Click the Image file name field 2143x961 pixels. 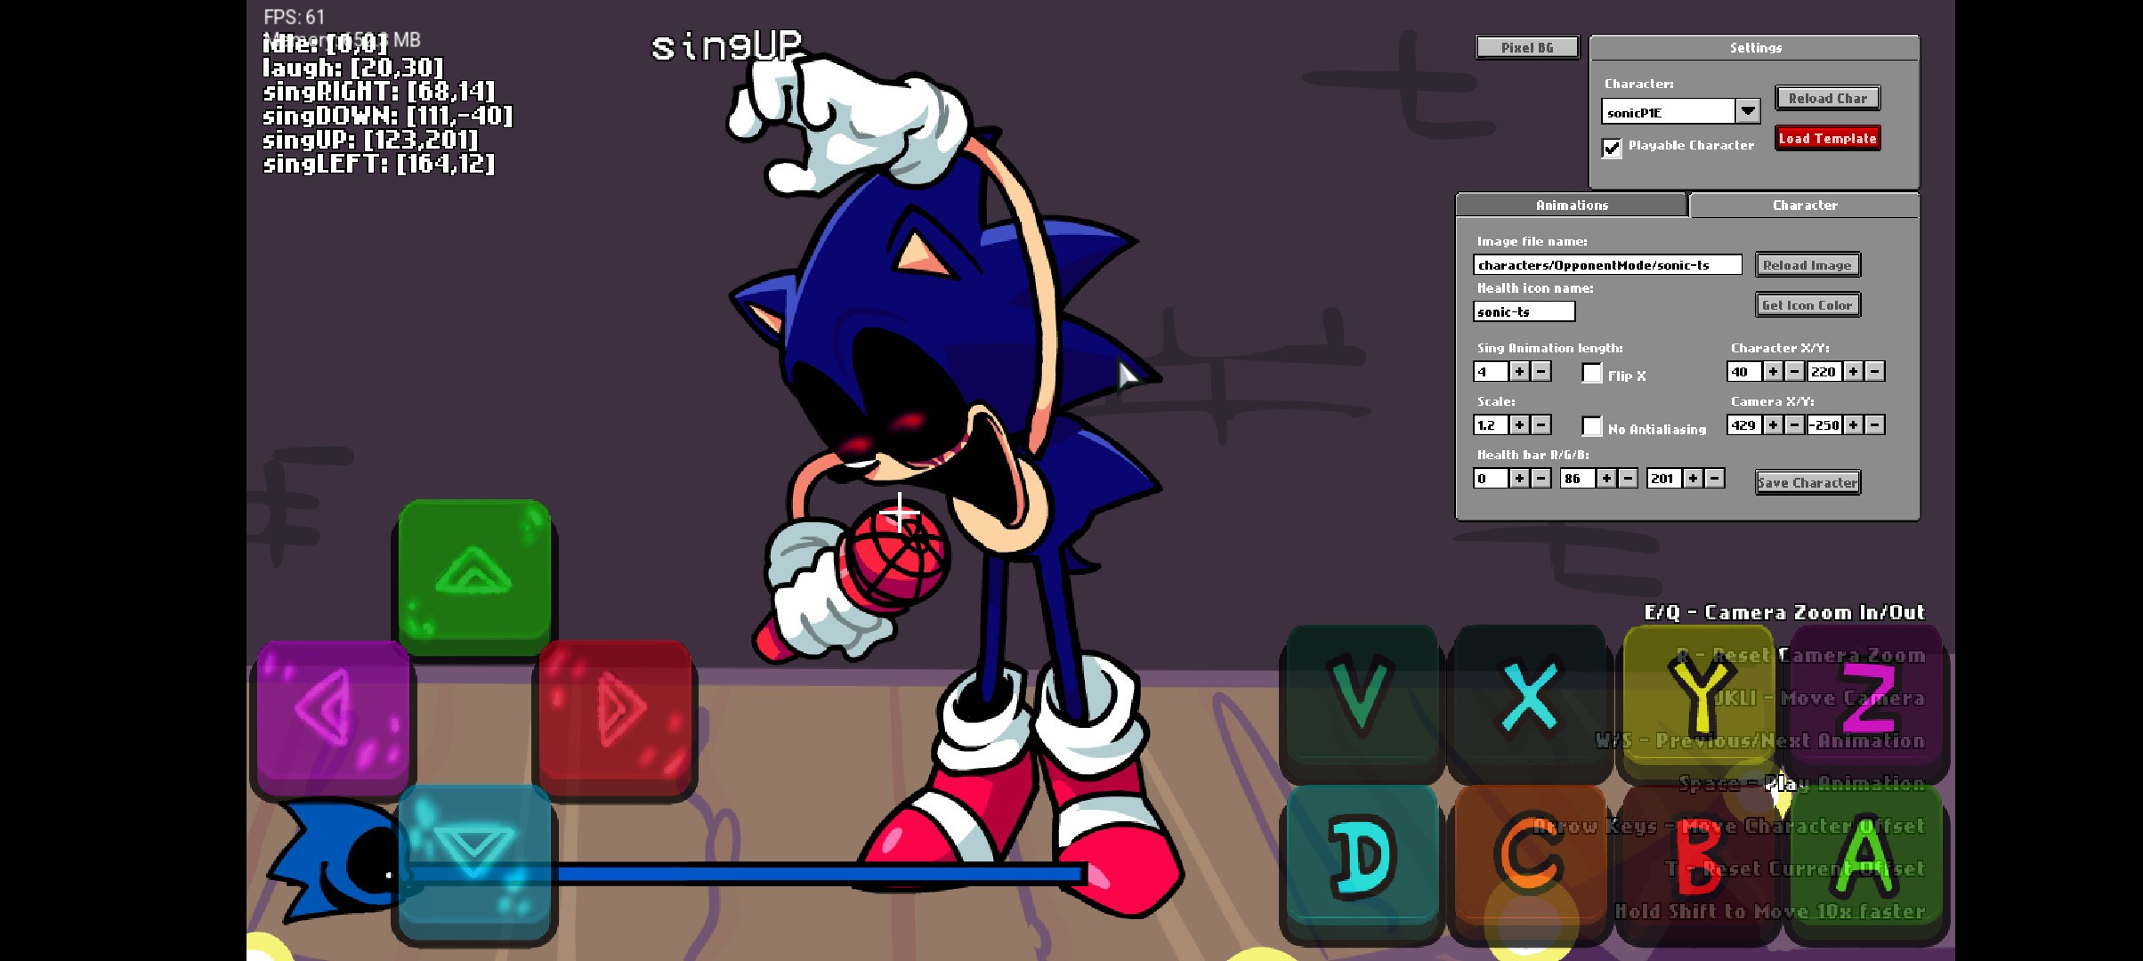(x=1607, y=265)
